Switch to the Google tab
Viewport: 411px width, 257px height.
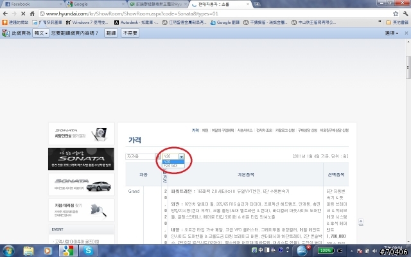pos(96,4)
